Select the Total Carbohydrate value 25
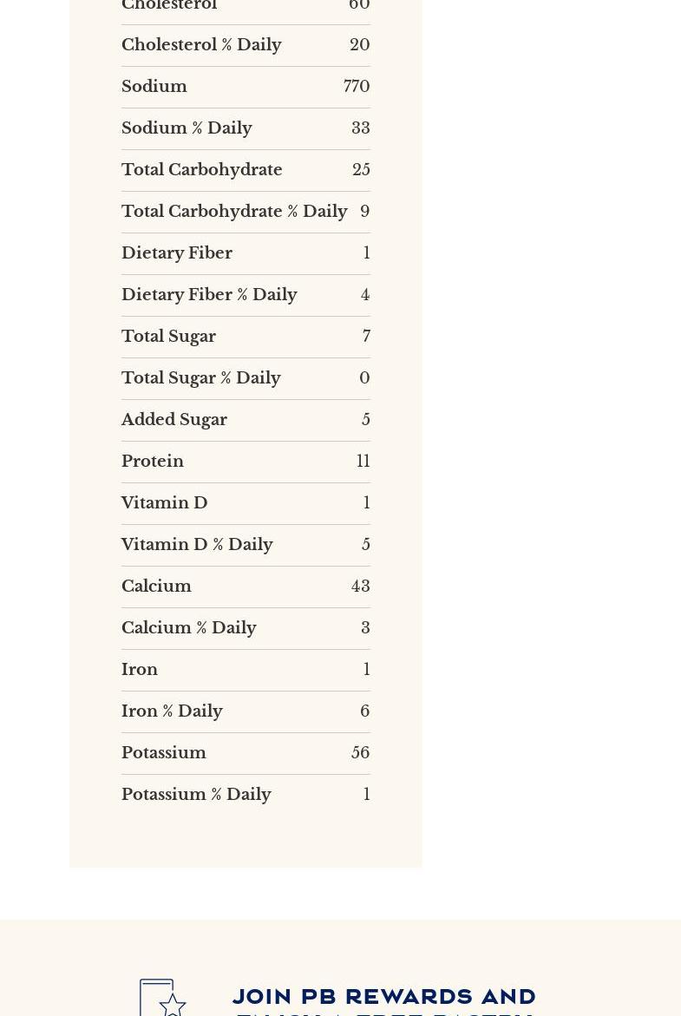Image resolution: width=681 pixels, height=1016 pixels. click(x=361, y=170)
